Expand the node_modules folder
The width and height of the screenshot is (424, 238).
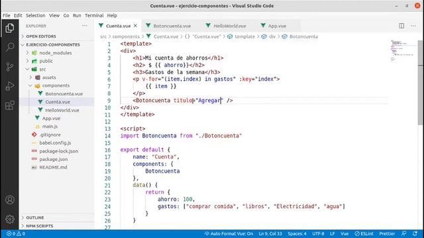point(56,53)
